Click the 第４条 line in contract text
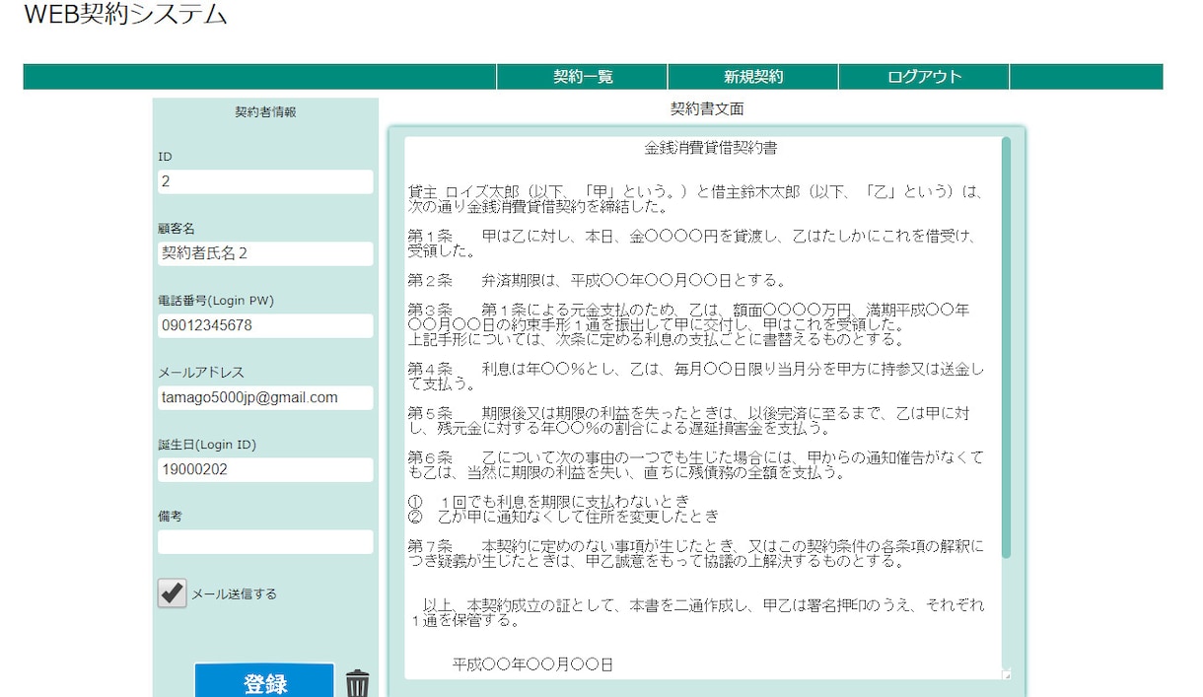This screenshot has width=1203, height=697. 696,376
